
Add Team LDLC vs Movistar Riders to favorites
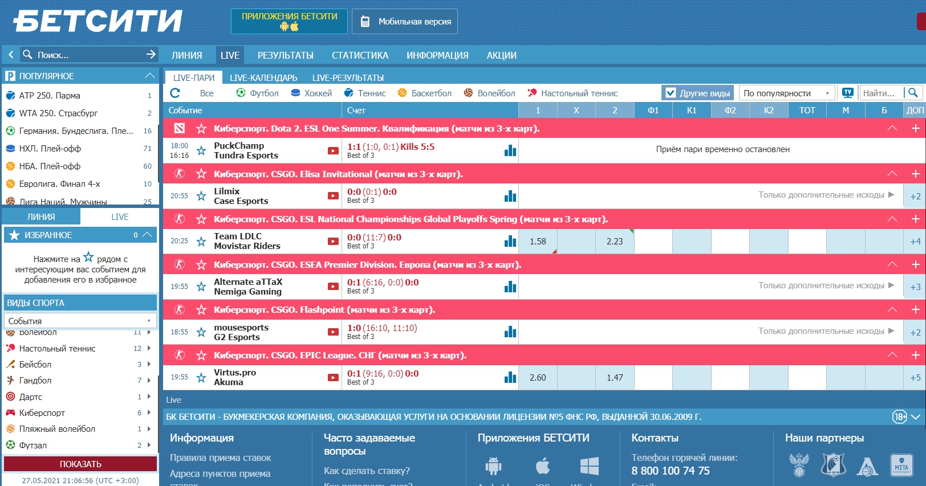pyautogui.click(x=201, y=242)
